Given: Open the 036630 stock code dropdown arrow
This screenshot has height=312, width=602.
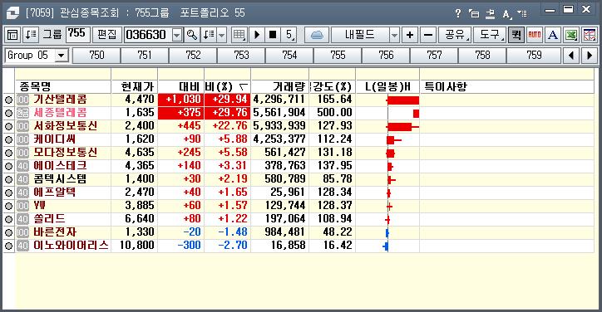Looking at the screenshot, I should [x=176, y=35].
